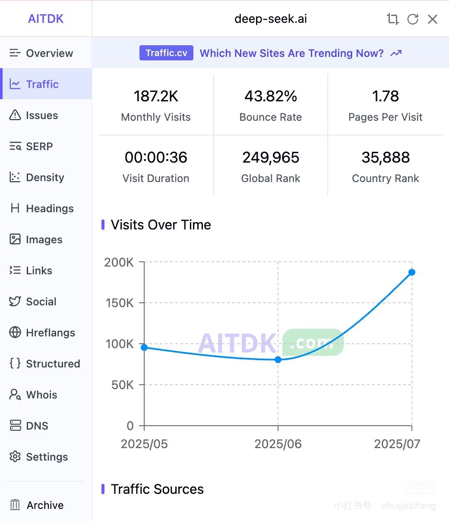Click the Traffic Sources heading
Viewport: 449px width, 521px height.
pyautogui.click(x=157, y=489)
